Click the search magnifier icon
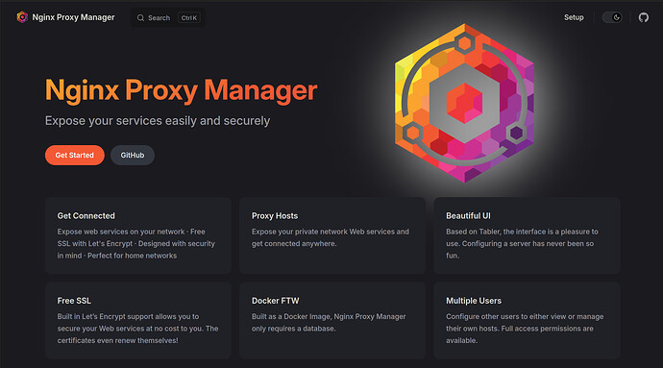 point(141,17)
